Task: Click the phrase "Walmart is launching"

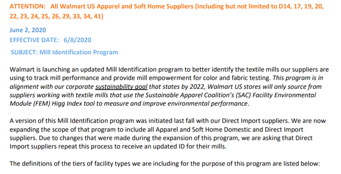Action: pyautogui.click(x=39, y=70)
